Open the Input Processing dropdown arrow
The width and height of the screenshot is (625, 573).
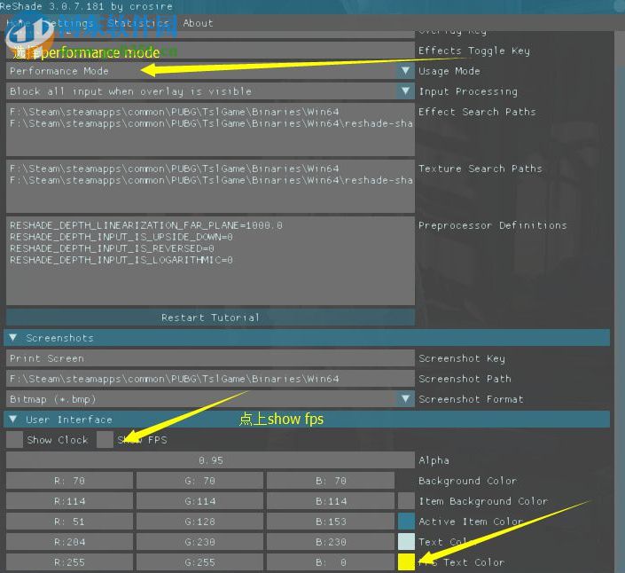click(x=405, y=91)
